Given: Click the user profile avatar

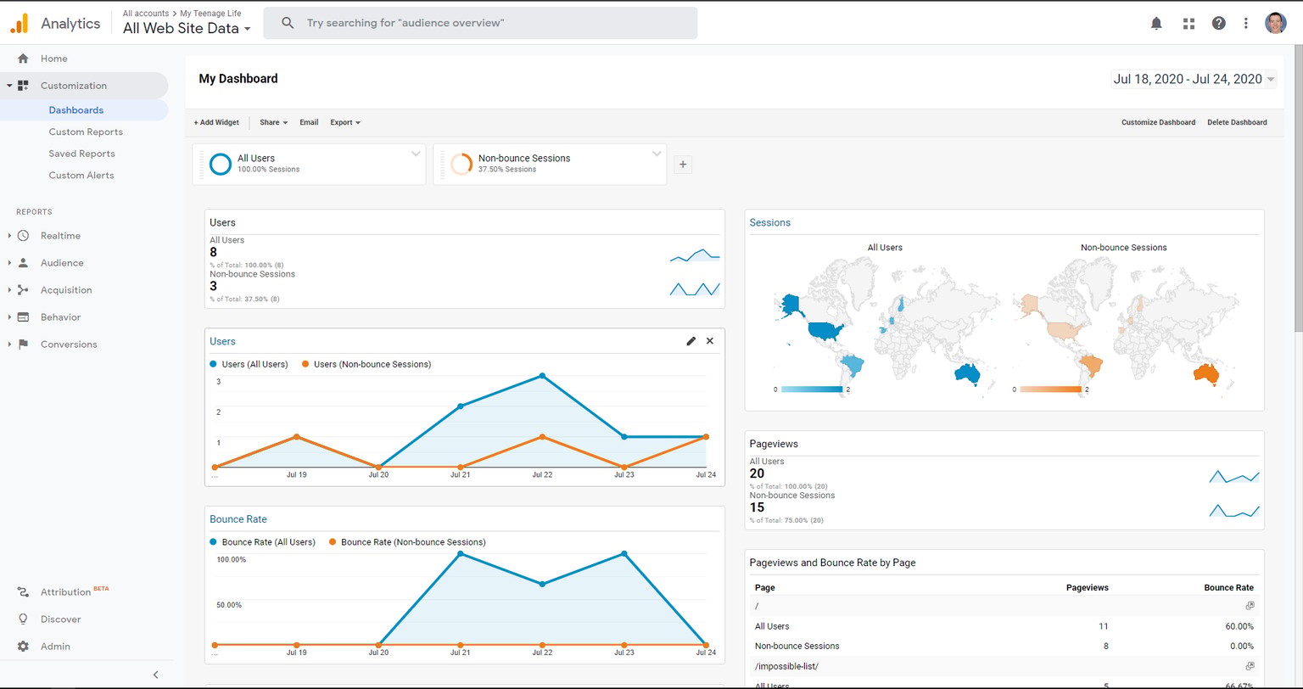Looking at the screenshot, I should 1275,24.
